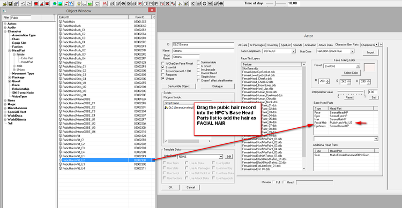Click the Dialogue button

click(217, 87)
